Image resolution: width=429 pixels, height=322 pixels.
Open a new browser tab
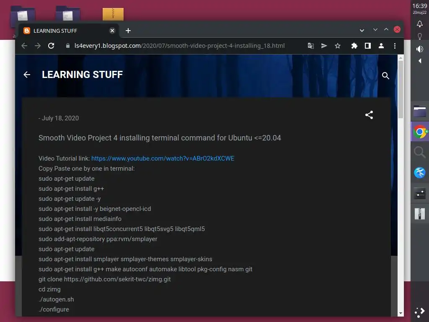tap(128, 31)
